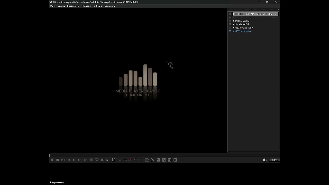Select the greyed-out invalid KiCX 91.7 entry
Image resolution: width=329 pixels, height=185 pixels.
[253, 17]
